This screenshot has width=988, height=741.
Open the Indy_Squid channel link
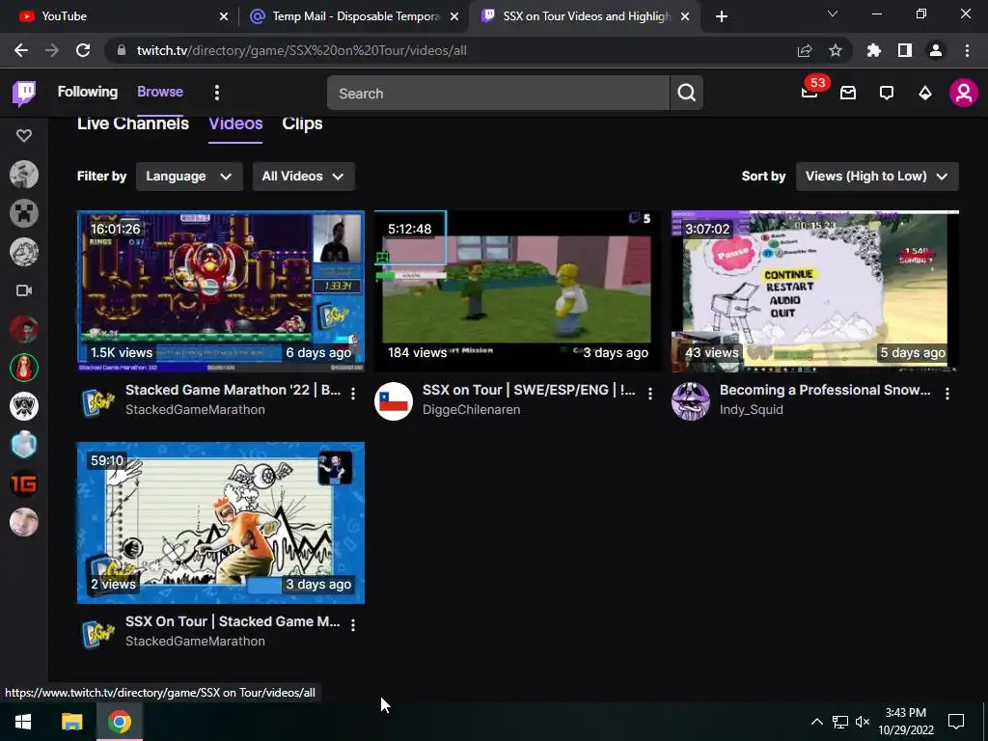751,409
